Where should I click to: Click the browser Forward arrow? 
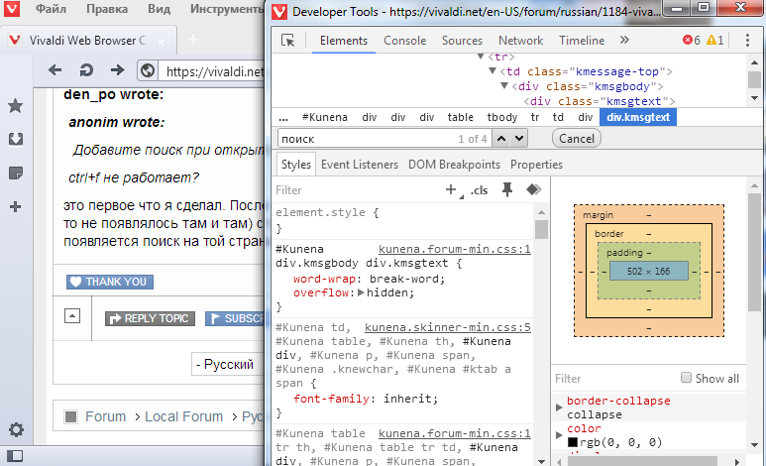coord(117,70)
